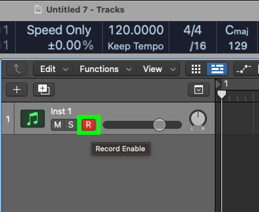Show the automation curve button
The height and width of the screenshot is (212, 259).
[x=244, y=69]
